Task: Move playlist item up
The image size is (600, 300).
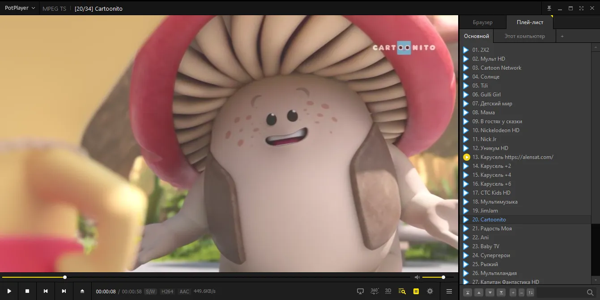Action: point(479,292)
